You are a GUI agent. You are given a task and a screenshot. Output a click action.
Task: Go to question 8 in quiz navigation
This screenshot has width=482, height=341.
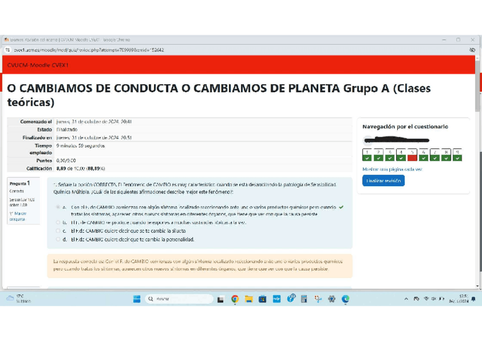point(446,155)
